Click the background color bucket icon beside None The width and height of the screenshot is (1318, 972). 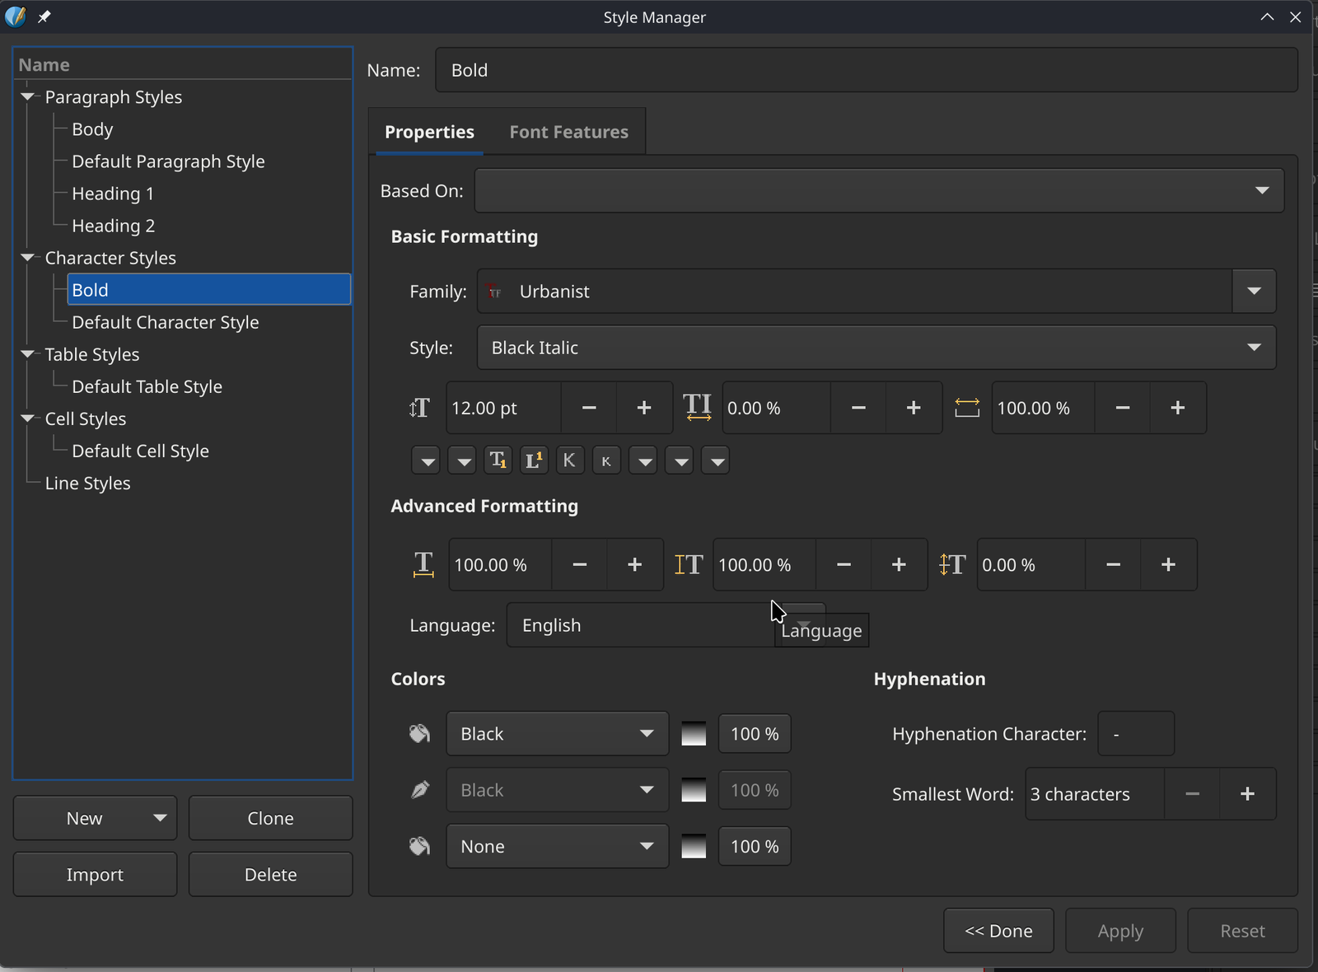click(420, 847)
